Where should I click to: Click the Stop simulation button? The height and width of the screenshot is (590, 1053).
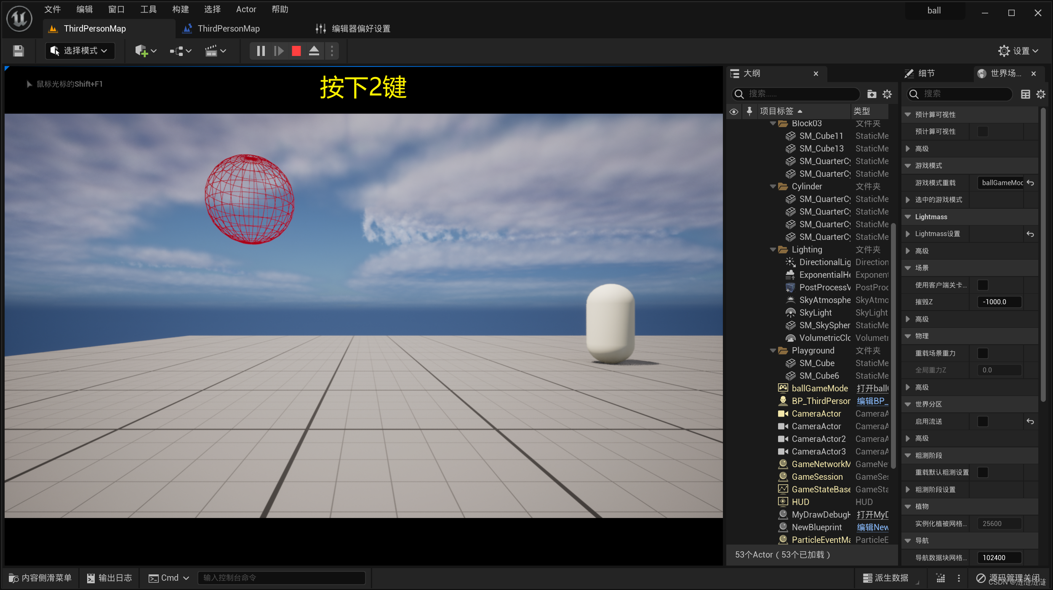point(296,50)
